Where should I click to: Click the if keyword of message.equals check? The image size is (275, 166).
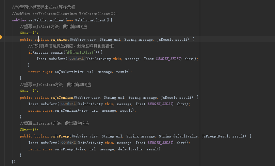click(x=30, y=52)
